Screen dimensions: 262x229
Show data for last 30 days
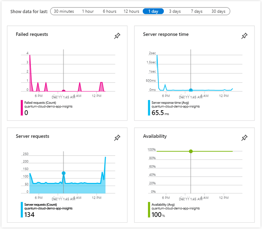(x=218, y=11)
